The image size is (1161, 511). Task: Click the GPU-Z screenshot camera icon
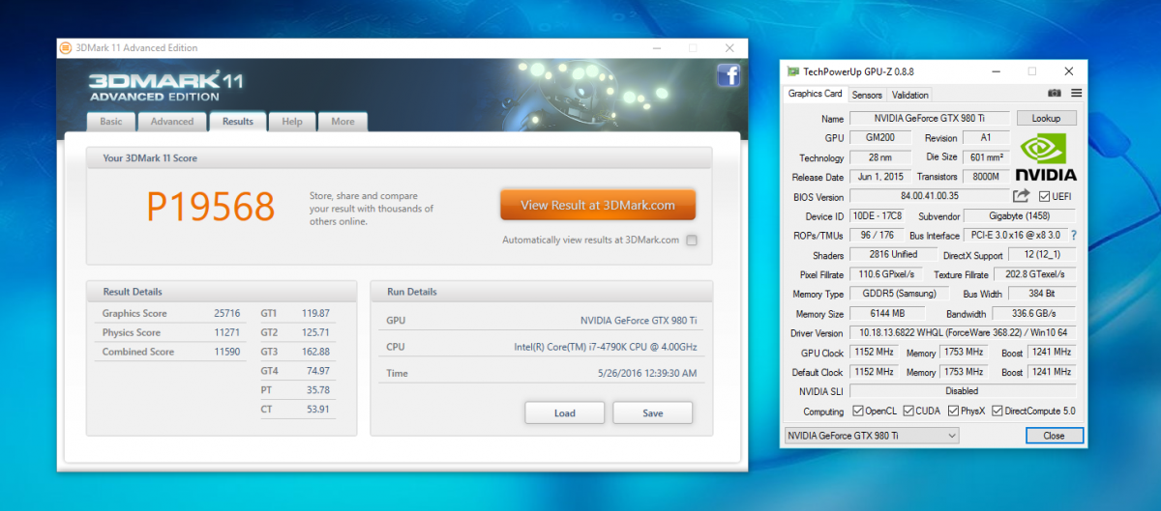coord(1055,94)
